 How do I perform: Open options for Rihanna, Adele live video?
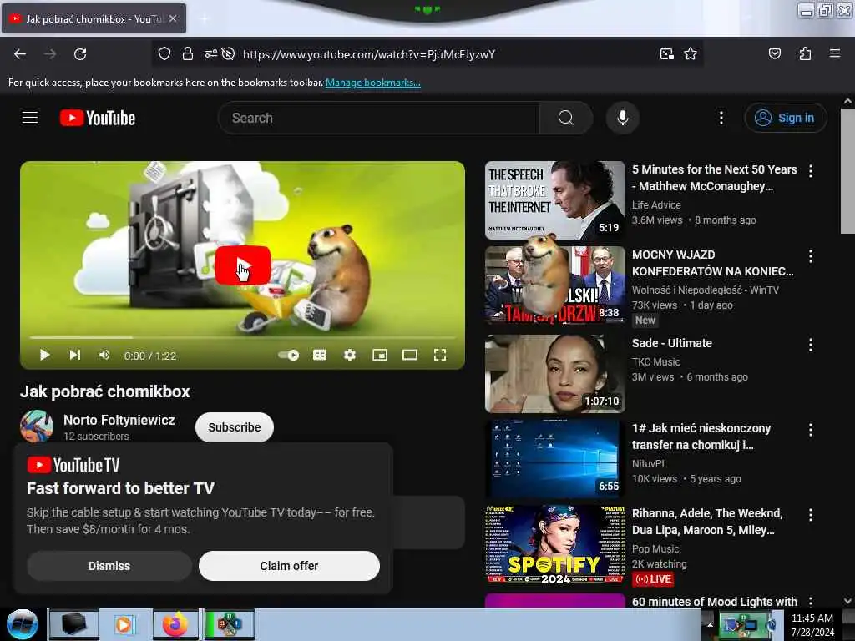tap(811, 514)
